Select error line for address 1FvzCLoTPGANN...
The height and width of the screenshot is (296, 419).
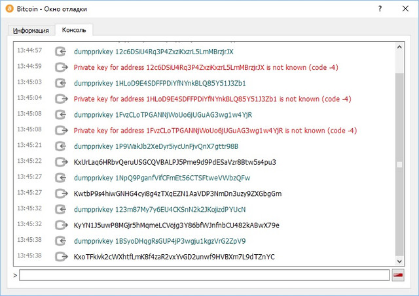pyautogui.click(x=215, y=131)
